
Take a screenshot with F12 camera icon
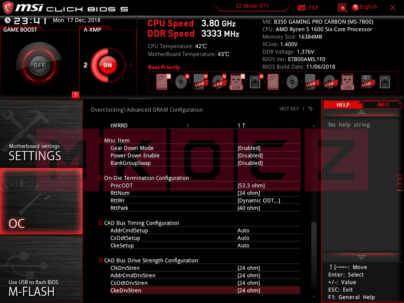(301, 7)
